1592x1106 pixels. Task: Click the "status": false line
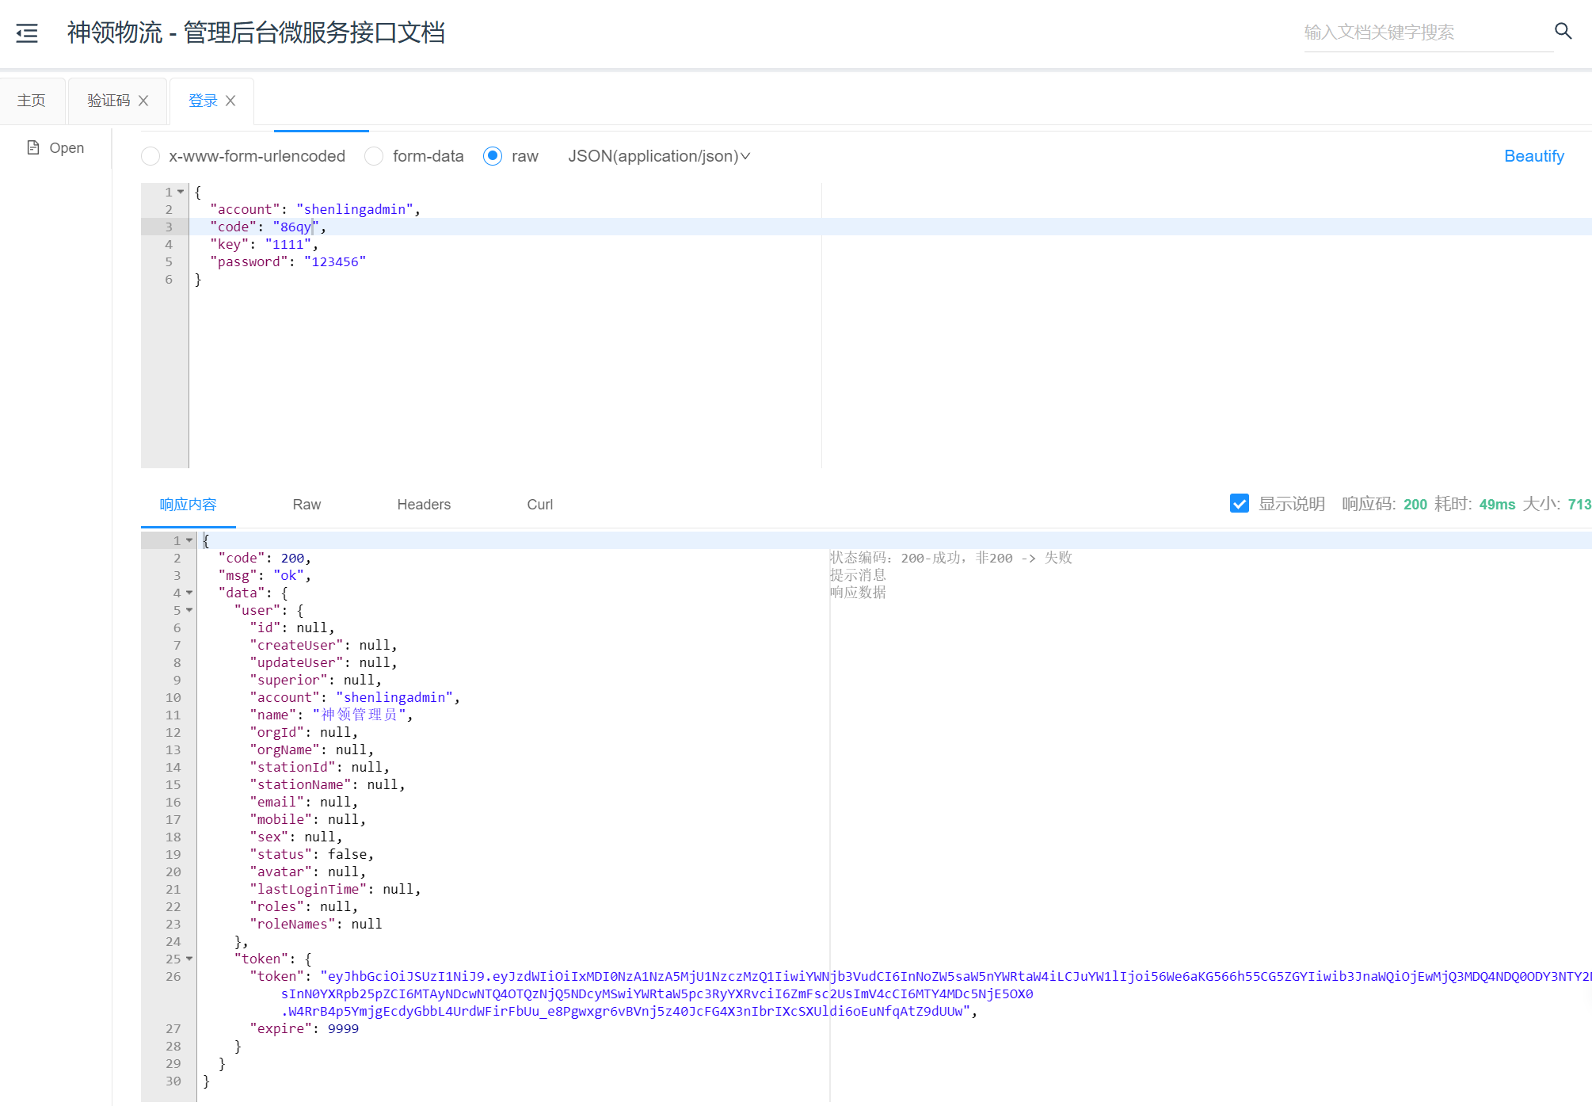312,854
